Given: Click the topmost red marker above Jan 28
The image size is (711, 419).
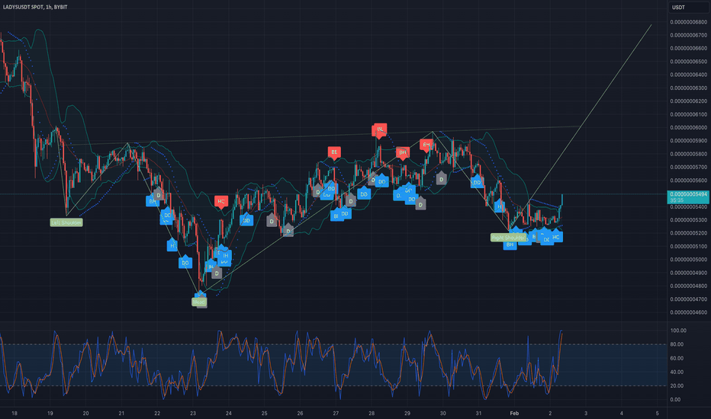Looking at the screenshot, I should pos(380,130).
